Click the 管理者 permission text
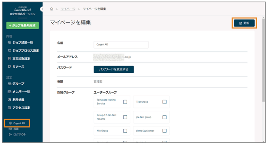 coord(98,82)
